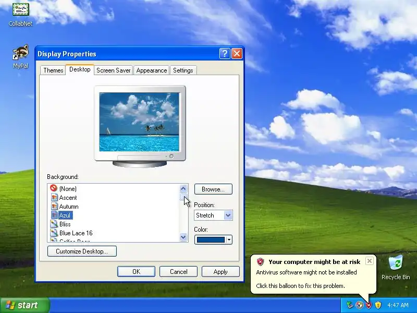417x313 pixels.
Task: Click the Azul wallpaper file icon
Action: pyautogui.click(x=54, y=215)
